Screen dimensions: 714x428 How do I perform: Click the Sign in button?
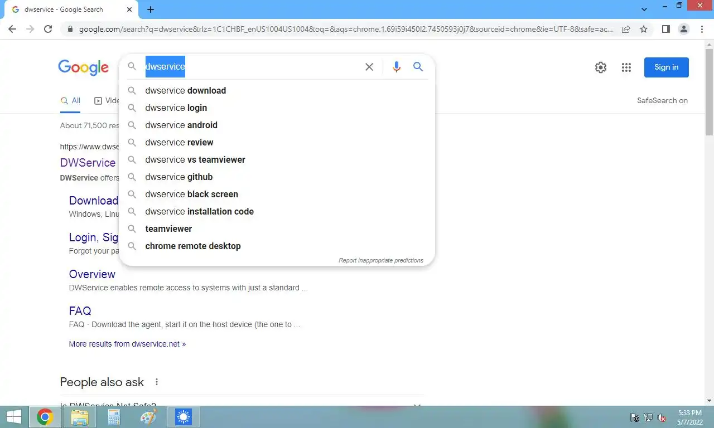pyautogui.click(x=667, y=67)
